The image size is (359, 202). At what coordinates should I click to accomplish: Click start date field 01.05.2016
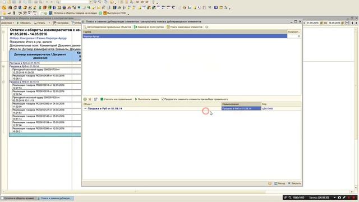coord(313,23)
